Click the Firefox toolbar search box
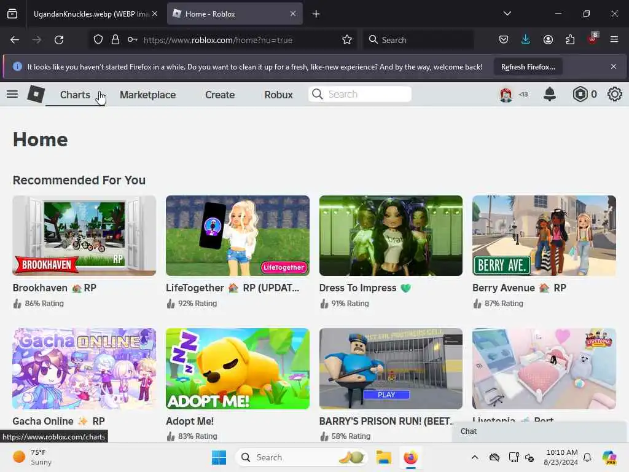The height and width of the screenshot is (472, 629). pyautogui.click(x=418, y=40)
